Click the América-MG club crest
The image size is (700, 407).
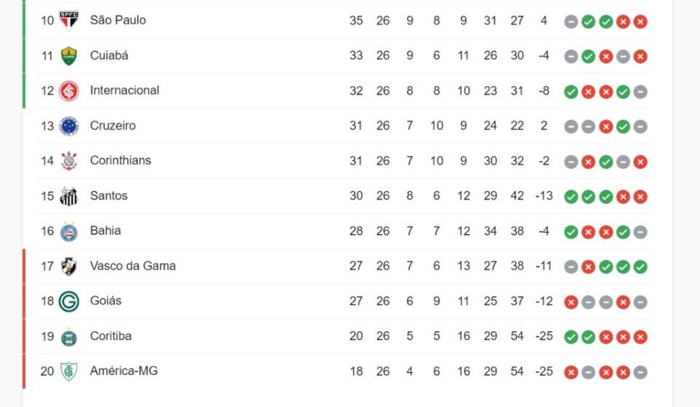[x=69, y=371]
